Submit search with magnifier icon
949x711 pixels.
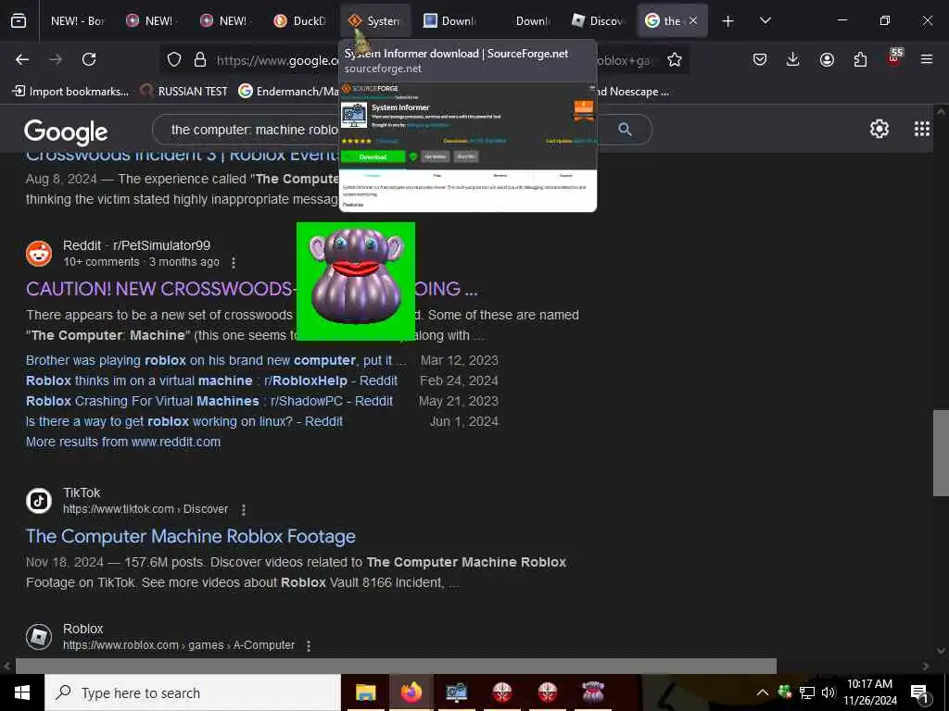coord(626,130)
